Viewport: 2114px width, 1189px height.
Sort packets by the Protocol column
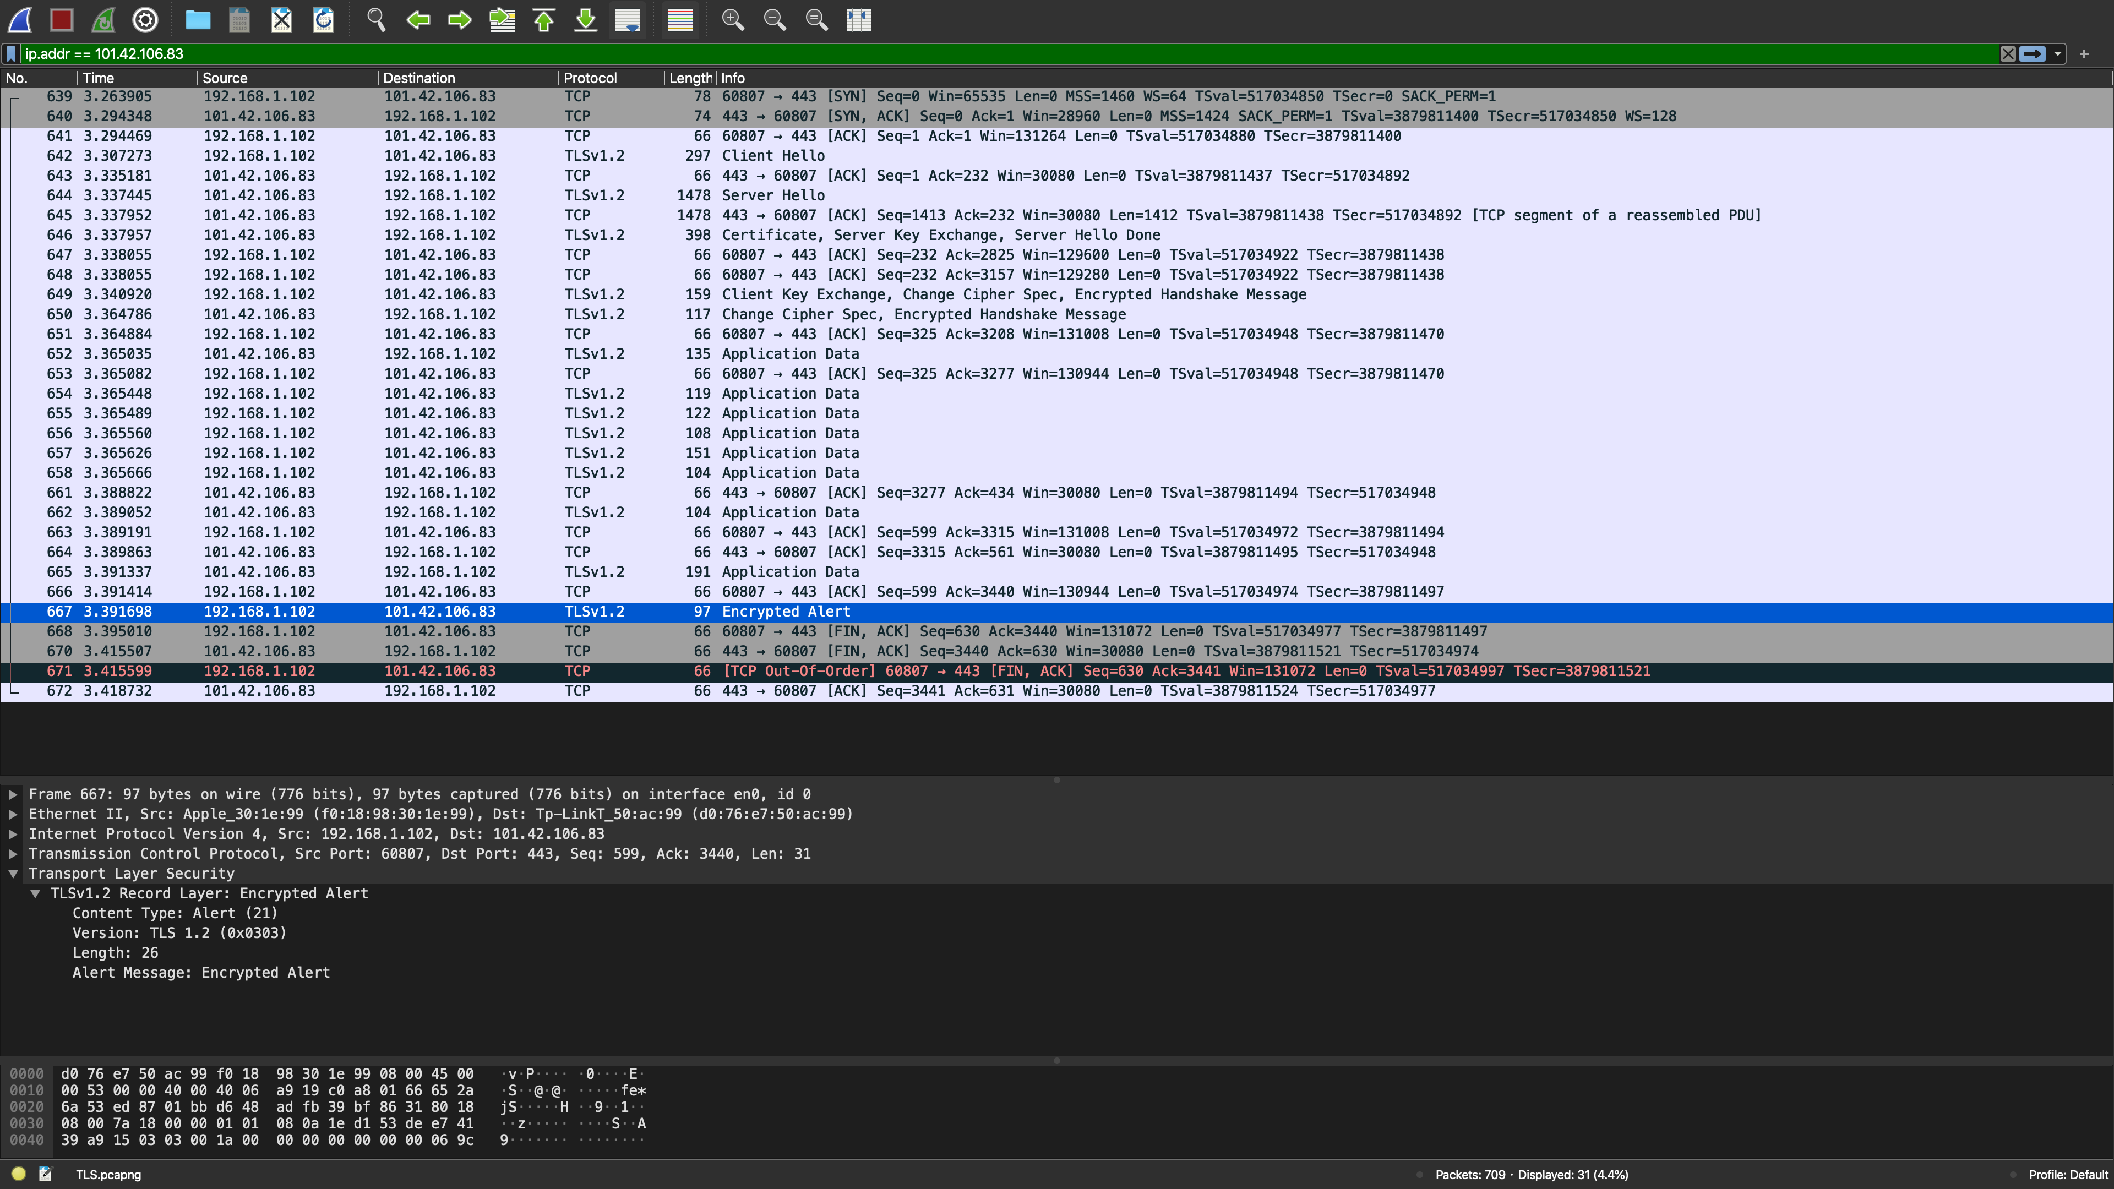[612, 78]
